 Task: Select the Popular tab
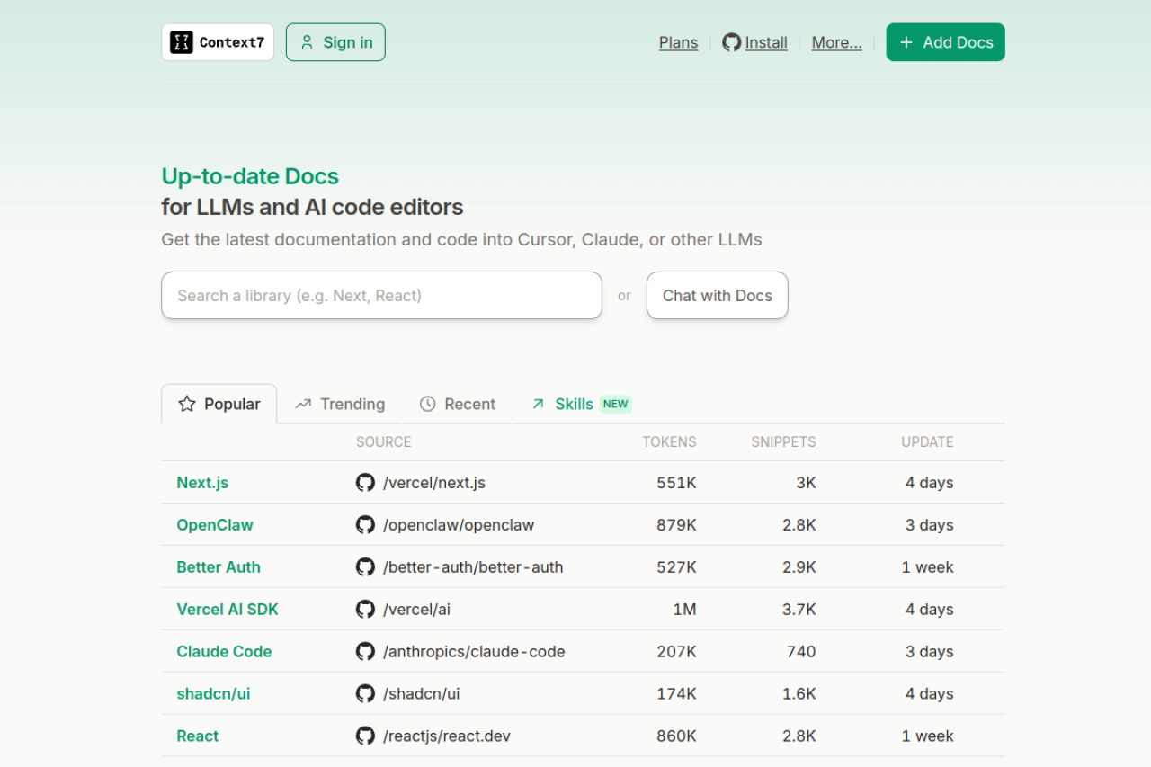coord(219,405)
